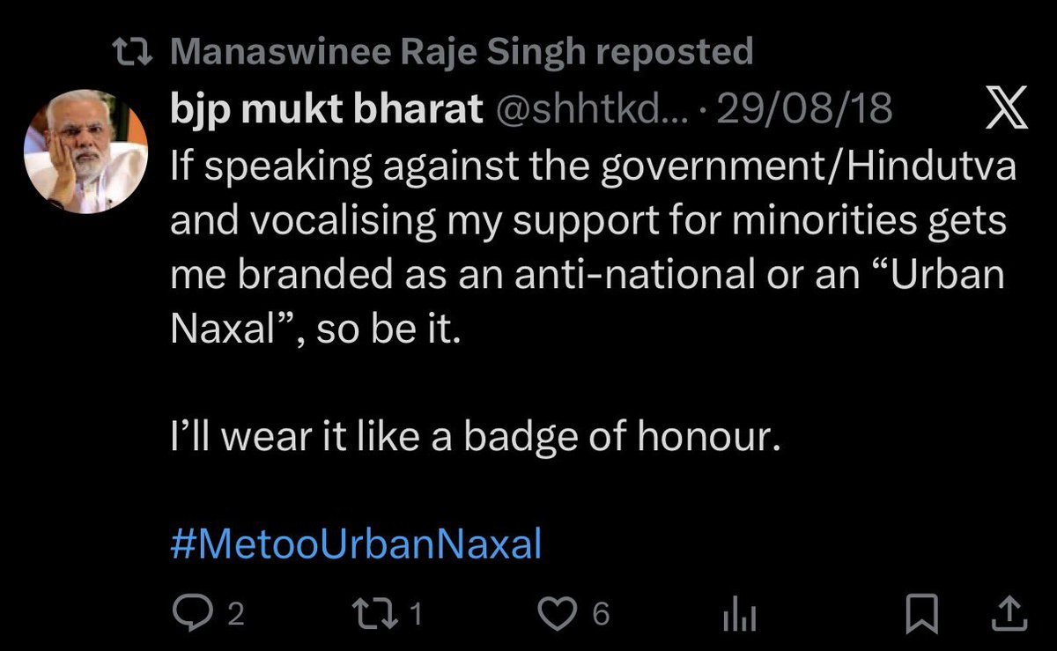
Task: Click the like count of 6
Action: click(601, 613)
